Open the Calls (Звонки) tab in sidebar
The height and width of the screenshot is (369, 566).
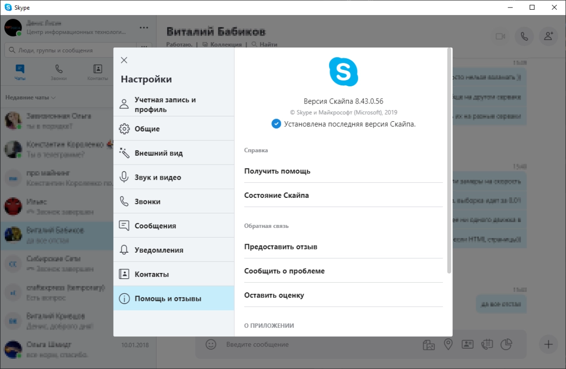coord(58,73)
